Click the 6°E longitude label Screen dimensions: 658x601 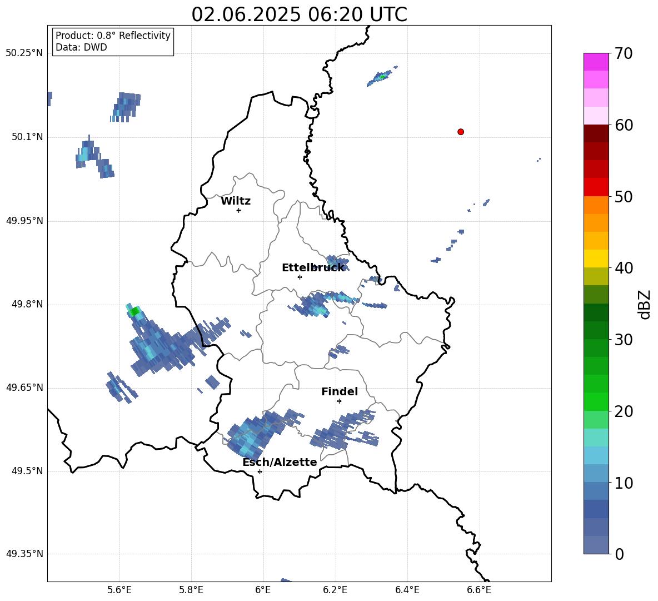click(263, 590)
